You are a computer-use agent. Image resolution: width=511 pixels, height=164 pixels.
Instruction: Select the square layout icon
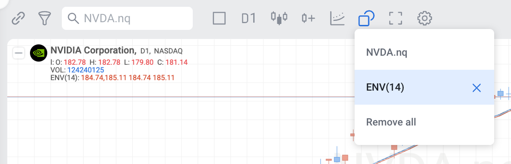[219, 18]
